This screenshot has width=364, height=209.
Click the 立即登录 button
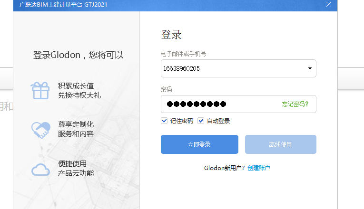click(x=199, y=144)
